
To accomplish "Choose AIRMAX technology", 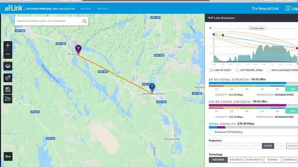I will (272, 160).
